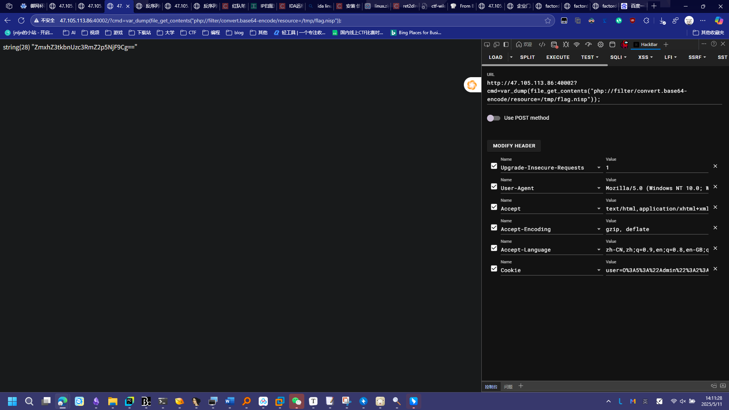Open the browser Downloads icon

(662, 21)
